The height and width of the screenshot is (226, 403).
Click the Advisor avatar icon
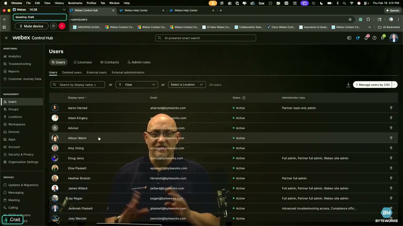55,128
